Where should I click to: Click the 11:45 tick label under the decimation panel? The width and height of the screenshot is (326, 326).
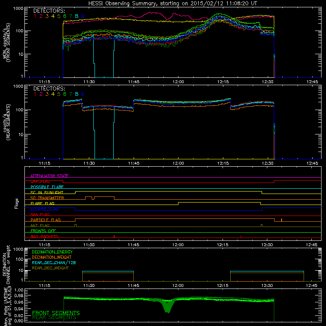point(133,286)
